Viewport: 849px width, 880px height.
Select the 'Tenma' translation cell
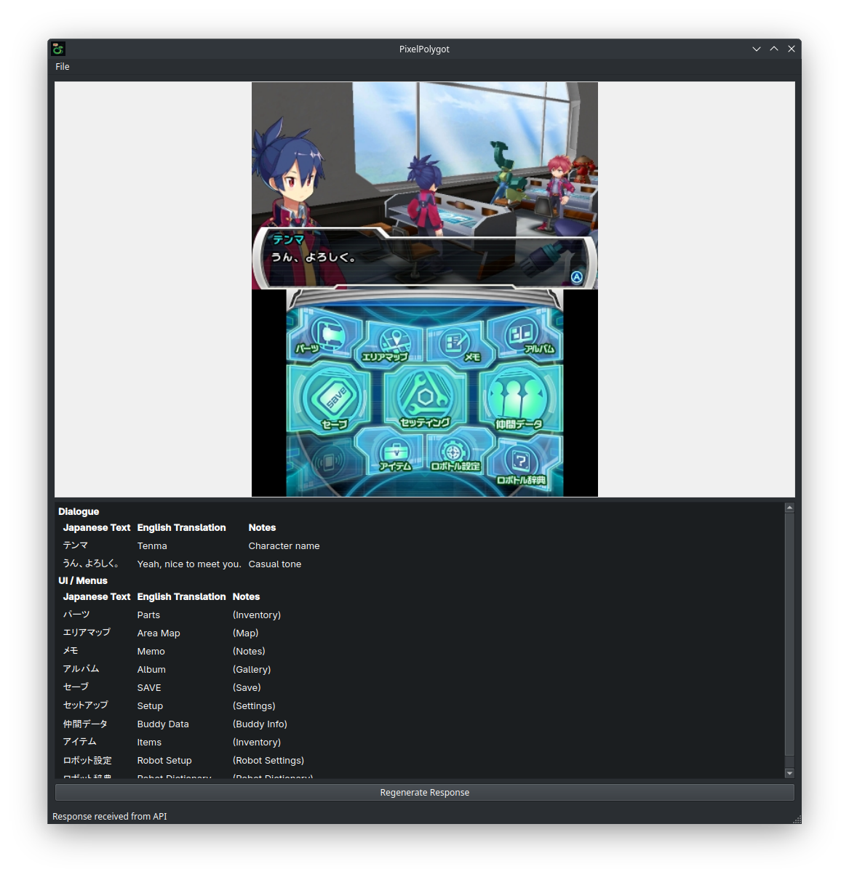(x=152, y=546)
